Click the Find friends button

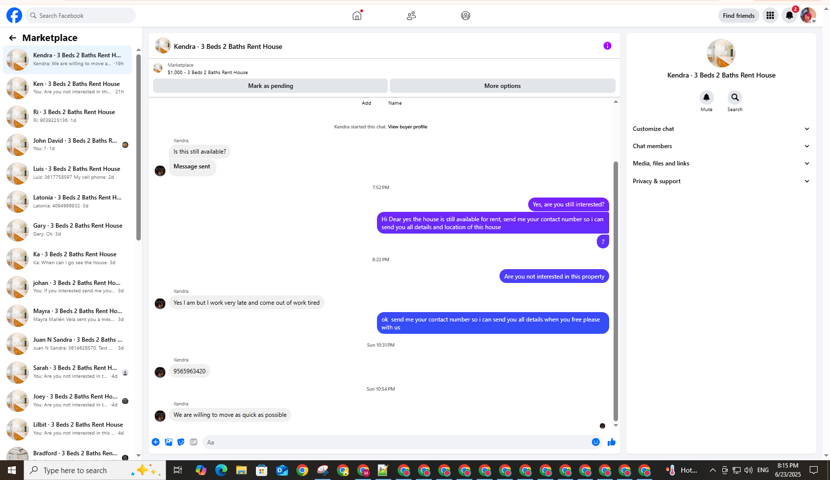[739, 16]
